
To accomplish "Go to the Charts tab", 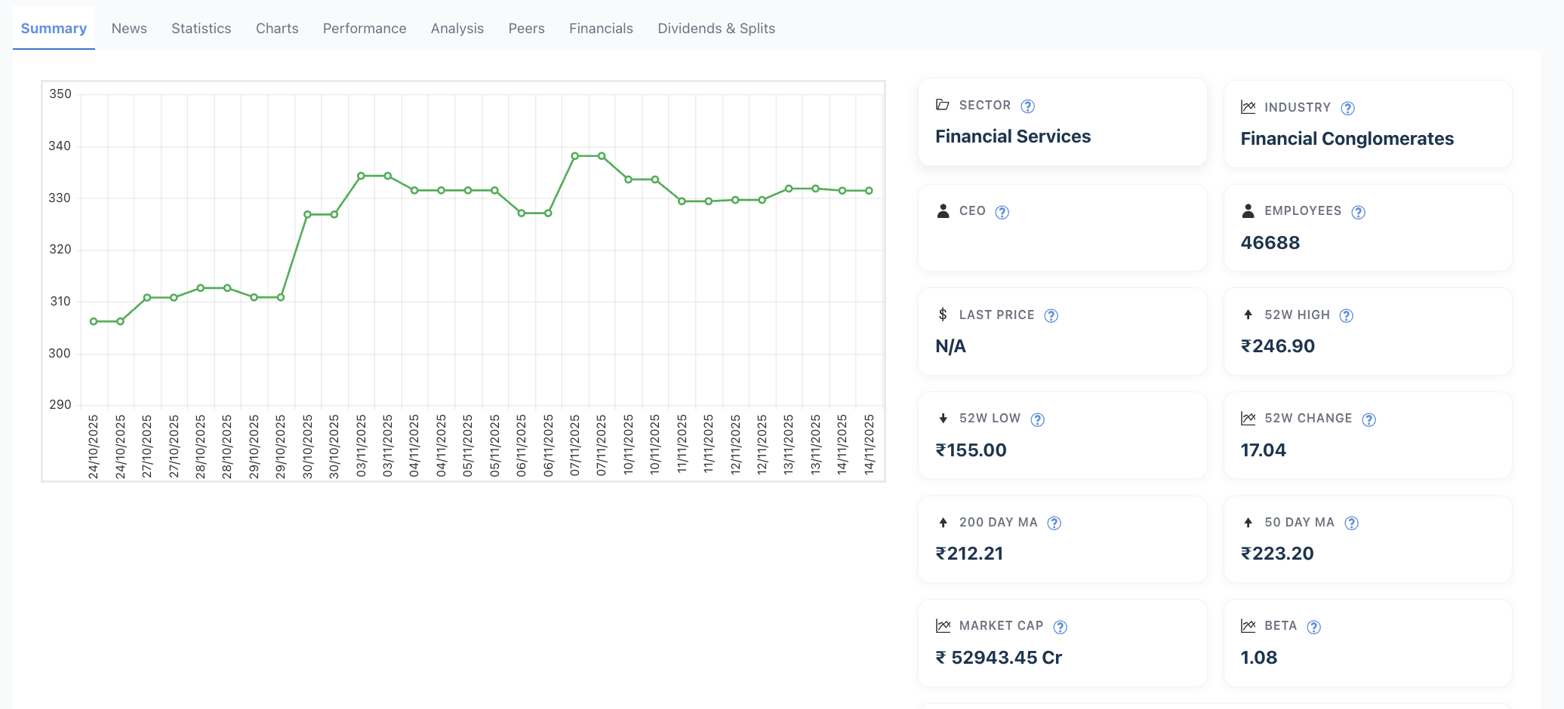I will point(277,29).
